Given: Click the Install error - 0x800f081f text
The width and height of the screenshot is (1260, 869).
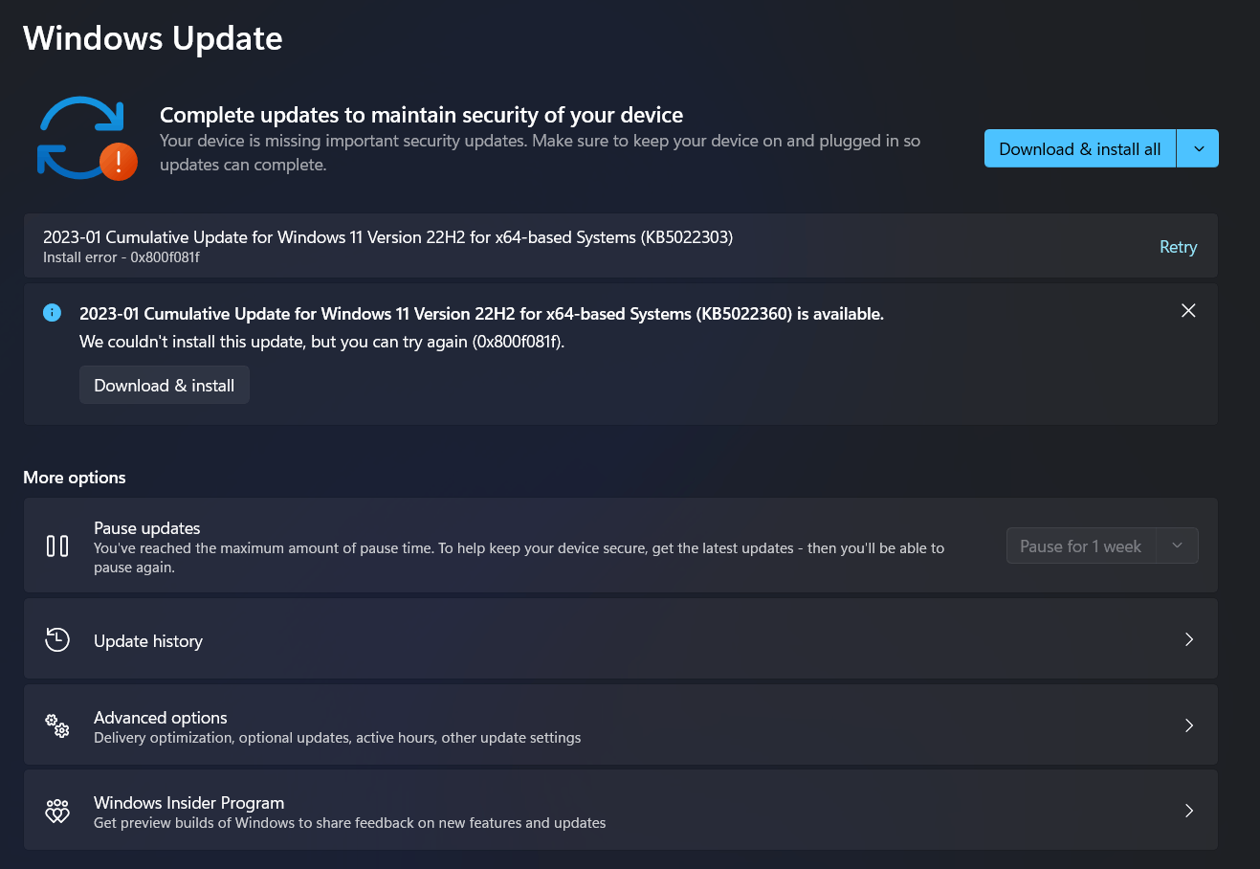Looking at the screenshot, I should point(122,257).
